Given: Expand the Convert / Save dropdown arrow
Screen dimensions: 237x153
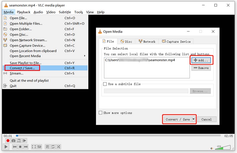Looking at the screenshot, I should click(x=193, y=119).
